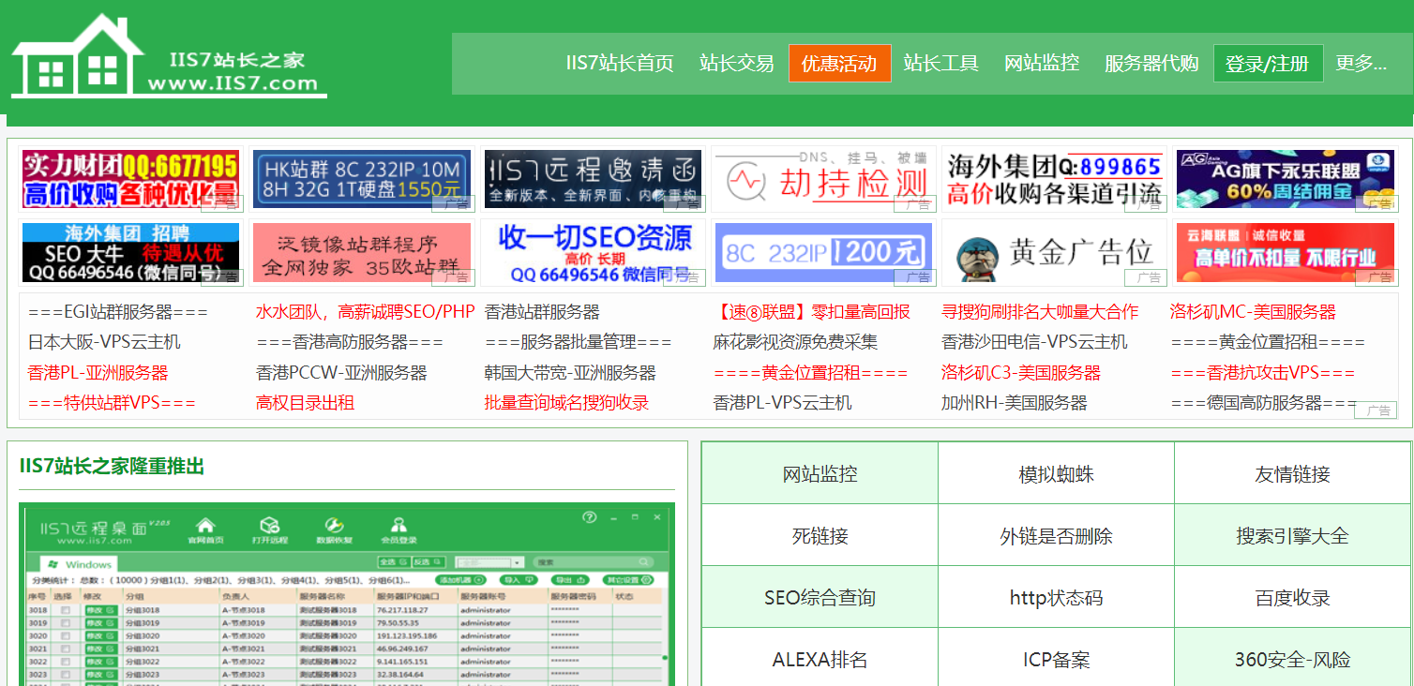Open the 网站监控 tool cell

(820, 474)
